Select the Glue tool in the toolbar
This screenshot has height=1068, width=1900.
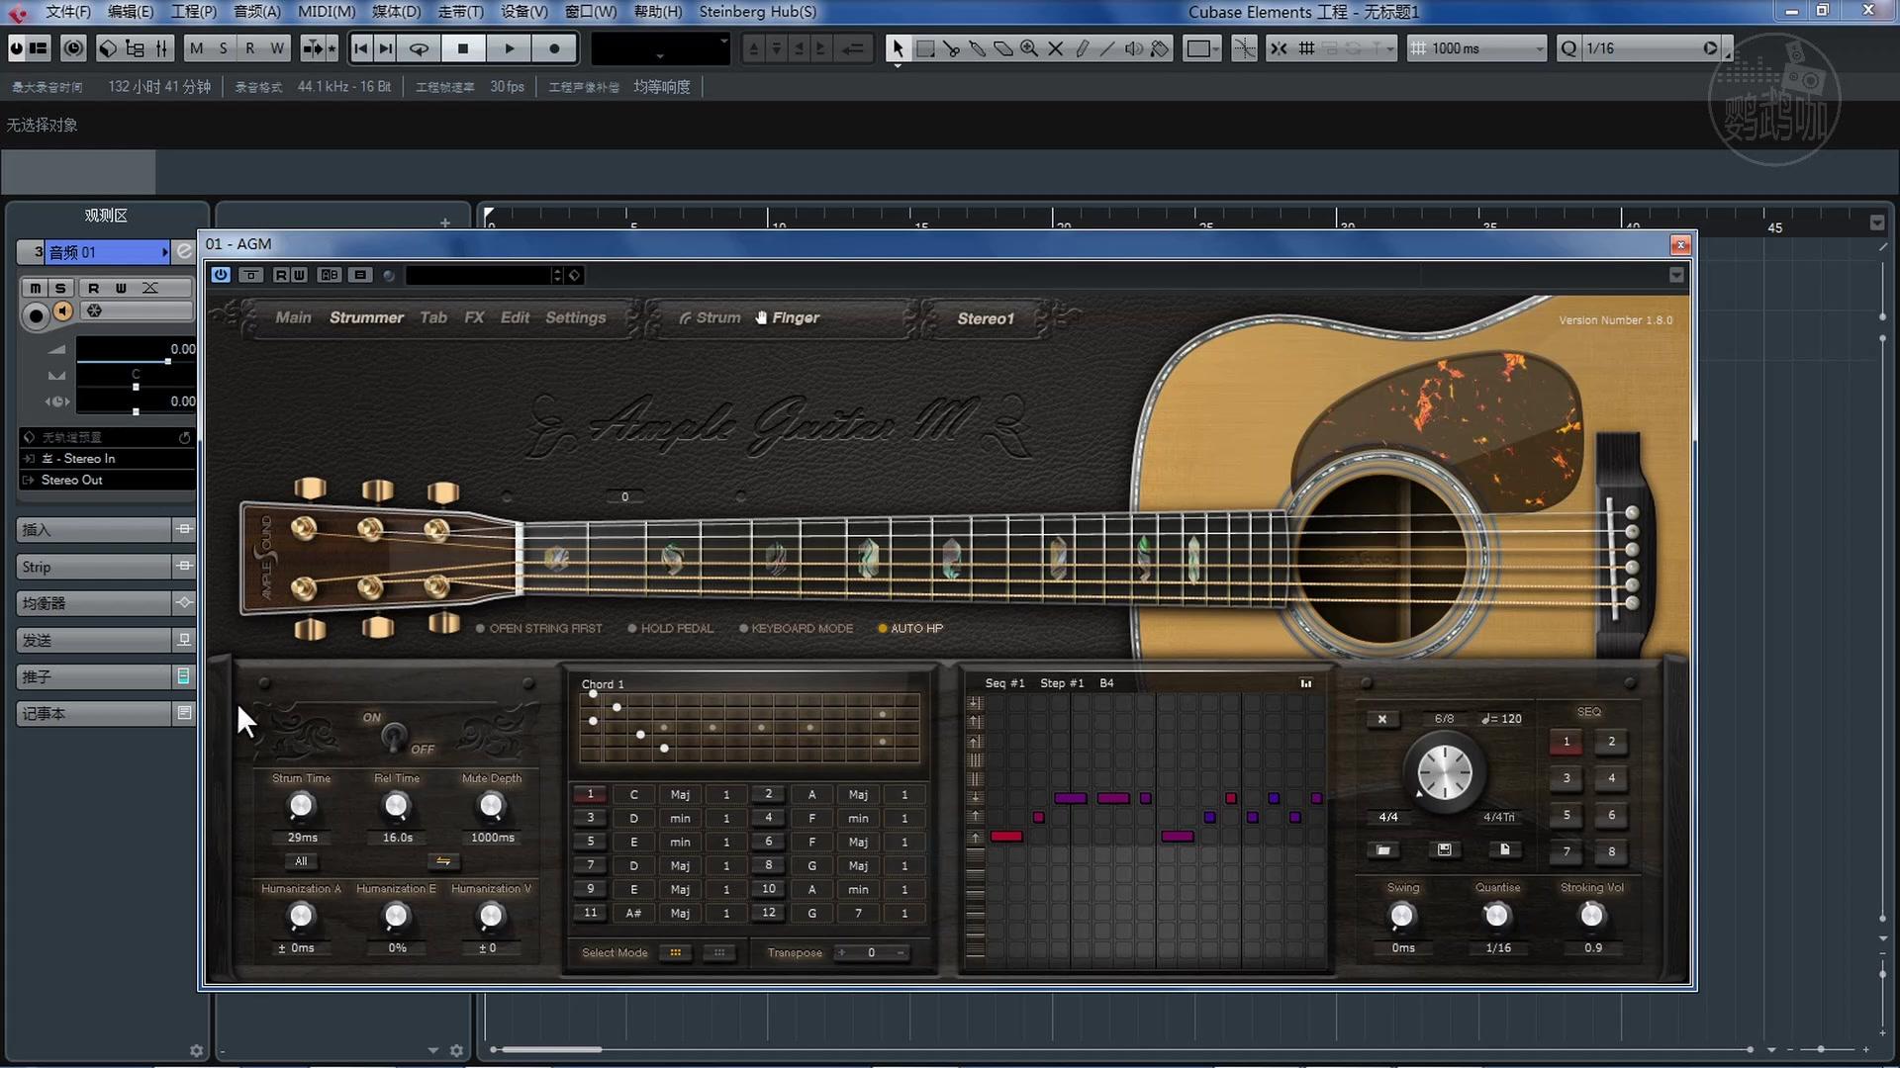979,47
